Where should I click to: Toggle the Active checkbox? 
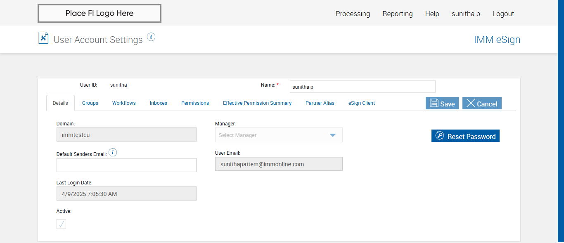click(61, 224)
